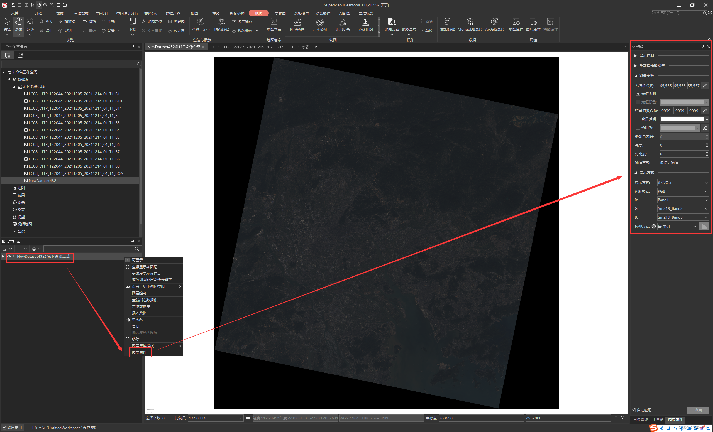This screenshot has height=432, width=713.
Task: Click the 地图裁剪 map clip icon
Action: click(392, 22)
